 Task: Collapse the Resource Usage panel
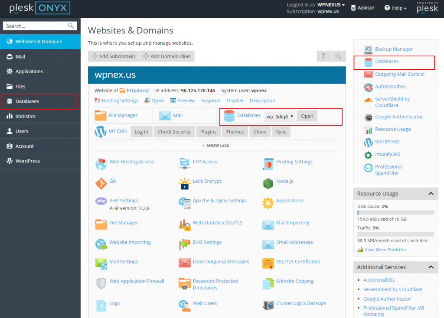click(x=431, y=194)
